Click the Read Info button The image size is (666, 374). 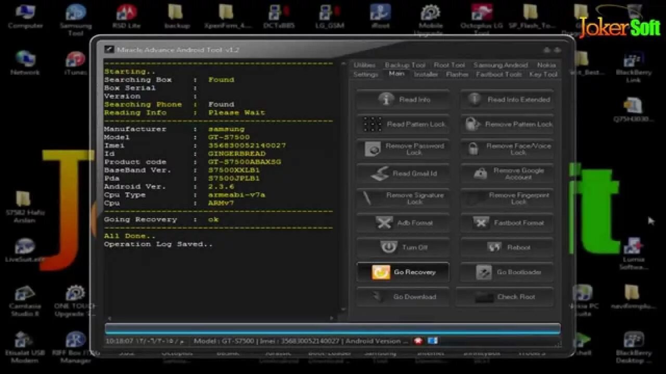[x=403, y=99]
